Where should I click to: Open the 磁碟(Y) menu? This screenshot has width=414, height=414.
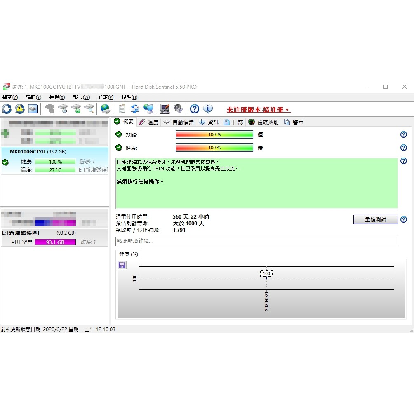pos(33,97)
